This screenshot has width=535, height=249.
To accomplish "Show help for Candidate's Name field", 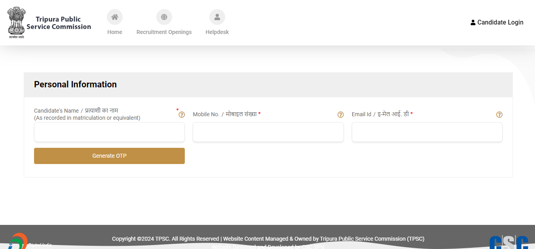I will click(x=182, y=115).
